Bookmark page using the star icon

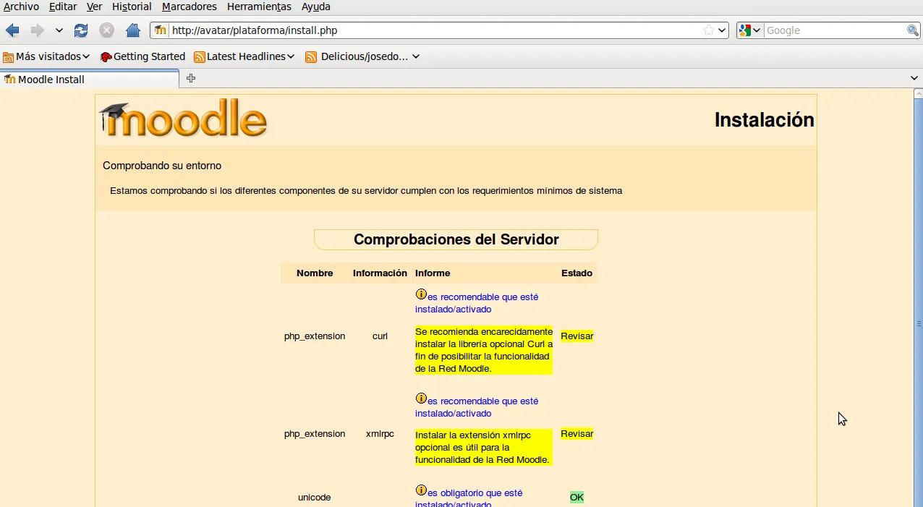pyautogui.click(x=709, y=30)
